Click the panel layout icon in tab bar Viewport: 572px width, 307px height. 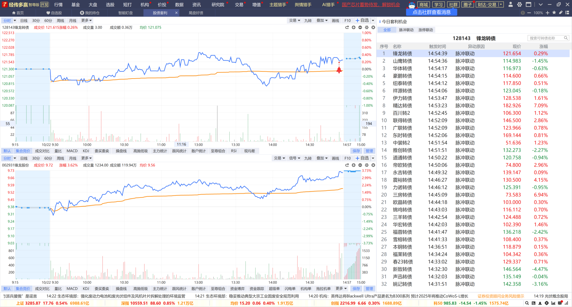567,12
